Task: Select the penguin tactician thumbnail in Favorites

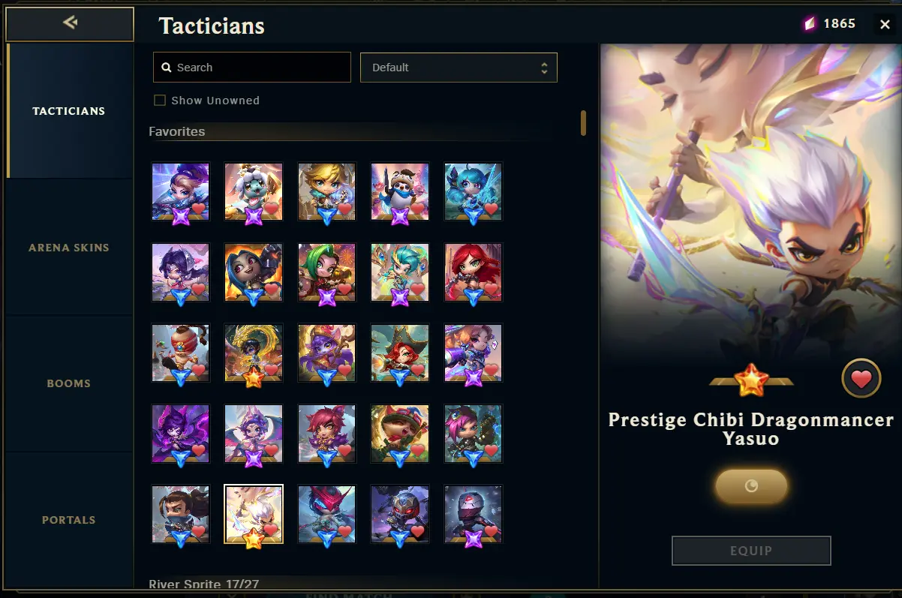Action: point(400,191)
